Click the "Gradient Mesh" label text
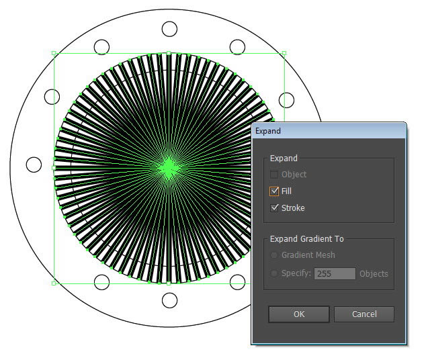The image size is (426, 362). tap(308, 255)
